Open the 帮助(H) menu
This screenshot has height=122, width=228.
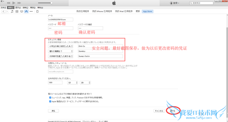tap(40, 8)
